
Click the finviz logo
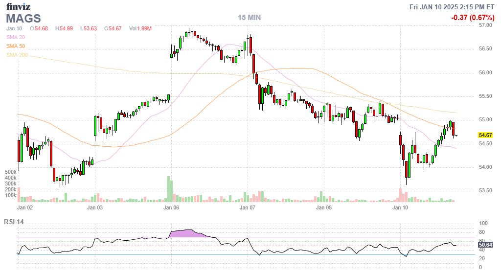pyautogui.click(x=19, y=6)
